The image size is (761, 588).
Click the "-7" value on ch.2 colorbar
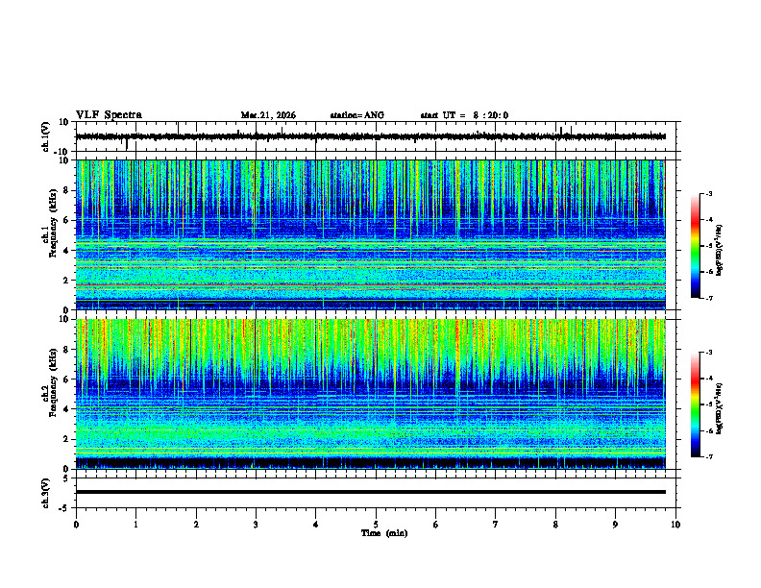click(709, 456)
